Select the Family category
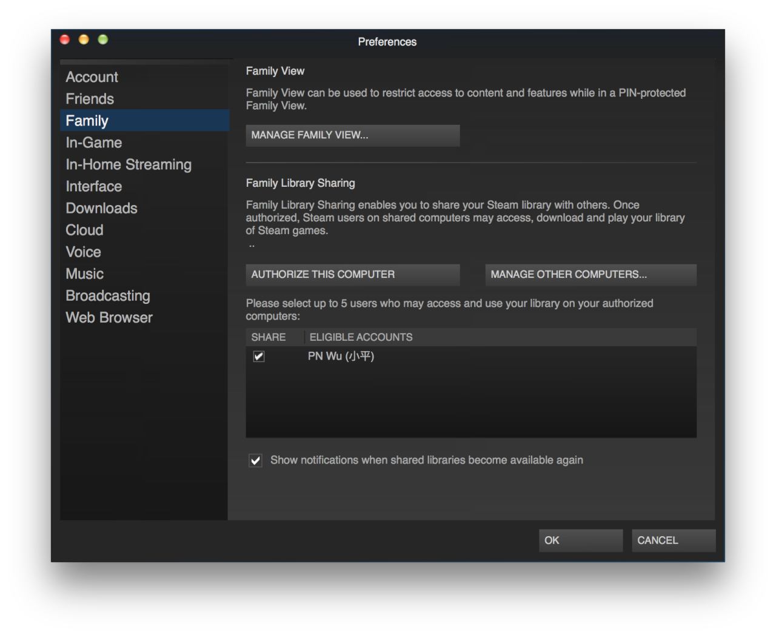The image size is (776, 635). click(144, 121)
